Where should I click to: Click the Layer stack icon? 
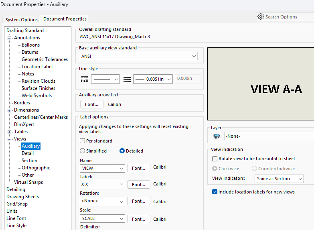click(x=217, y=136)
